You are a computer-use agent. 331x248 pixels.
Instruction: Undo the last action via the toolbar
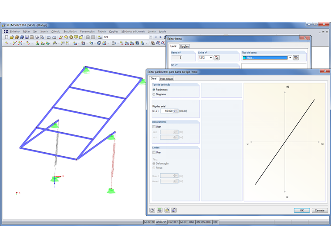[x=49, y=37]
